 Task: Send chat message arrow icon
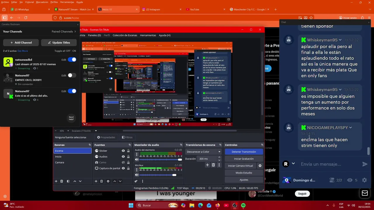click(x=365, y=164)
